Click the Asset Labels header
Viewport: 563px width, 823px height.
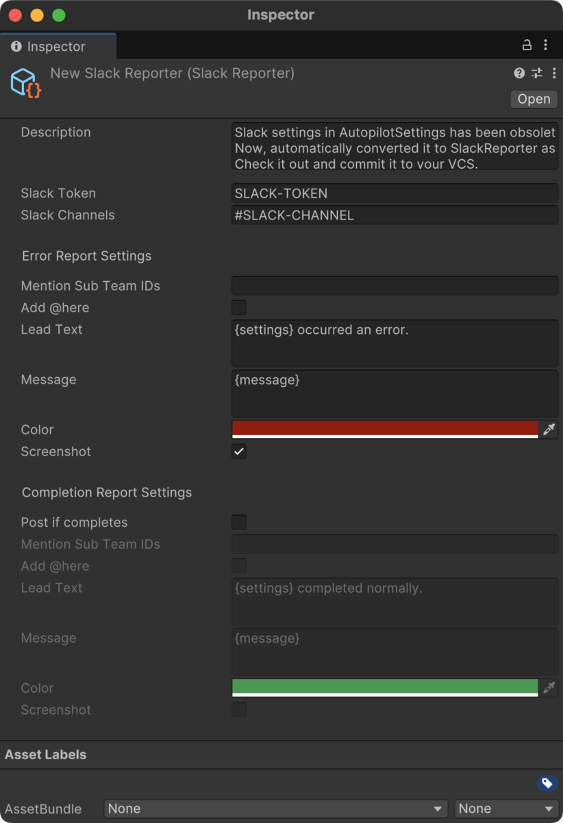point(46,754)
